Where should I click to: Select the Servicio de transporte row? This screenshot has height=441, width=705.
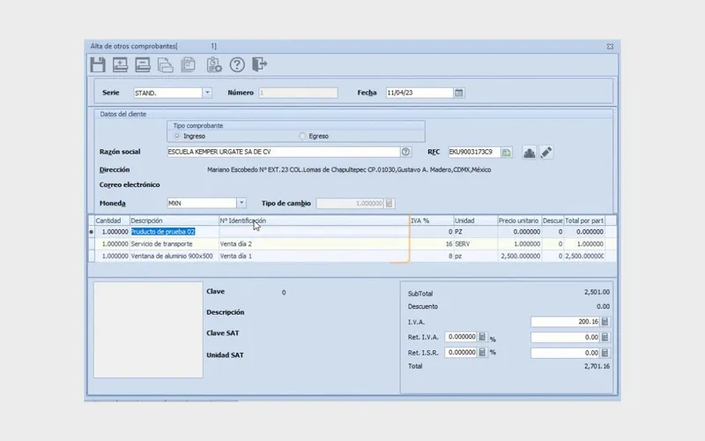[353, 244]
